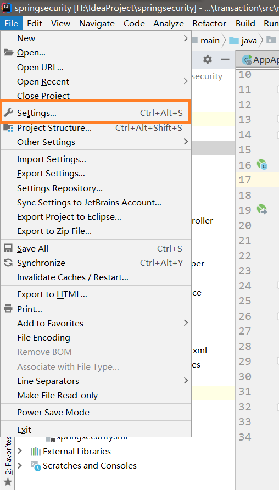The width and height of the screenshot is (279, 490).
Task: Expand External Libraries tree node
Action: [x=20, y=451]
